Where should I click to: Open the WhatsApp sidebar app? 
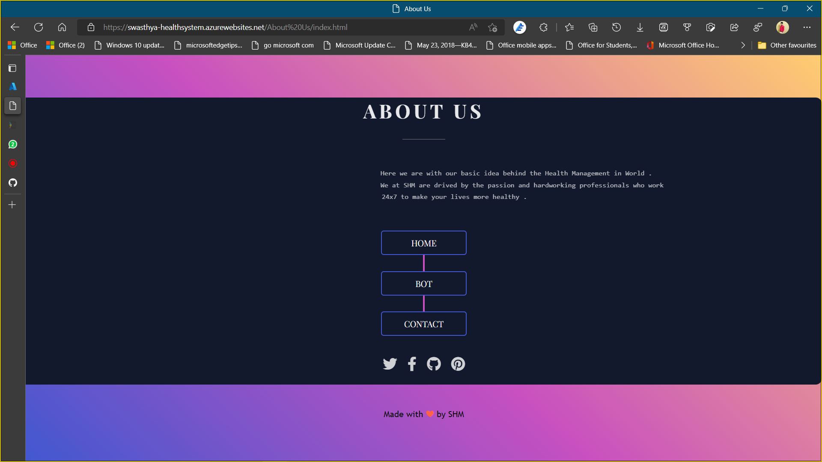13,144
